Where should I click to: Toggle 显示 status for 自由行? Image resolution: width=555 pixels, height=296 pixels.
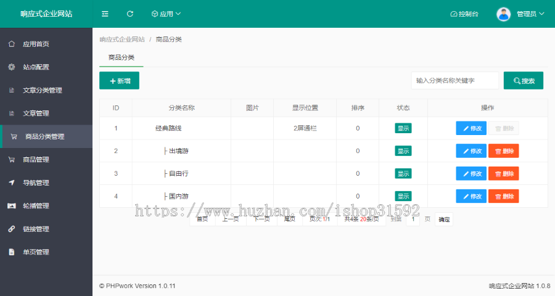coord(403,173)
